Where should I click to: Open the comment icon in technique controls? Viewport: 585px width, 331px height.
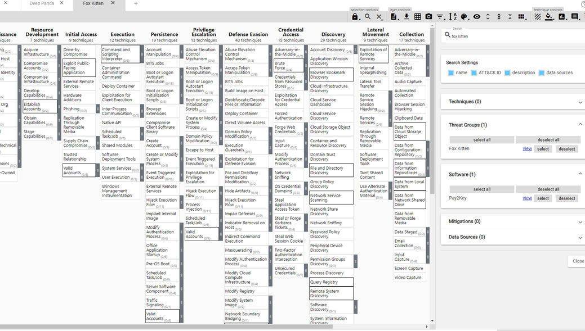574,17
